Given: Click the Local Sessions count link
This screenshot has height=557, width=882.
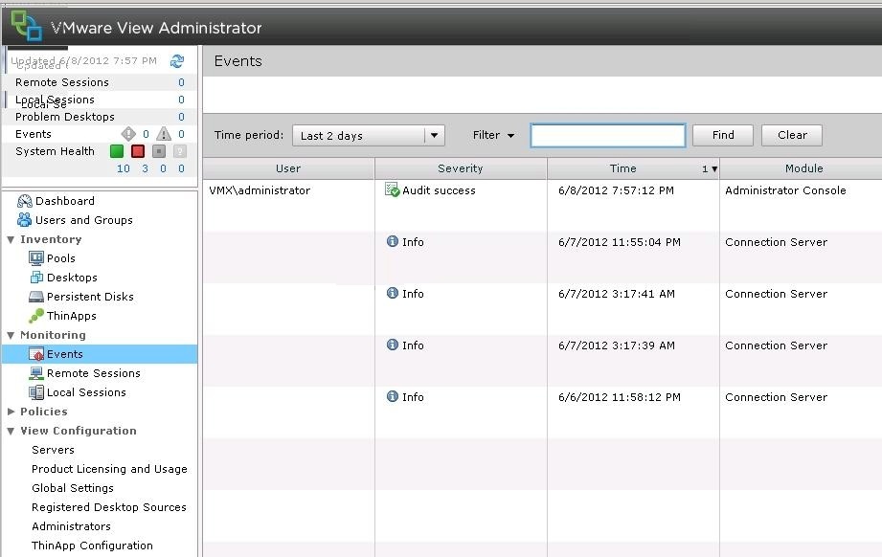Looking at the screenshot, I should (181, 100).
